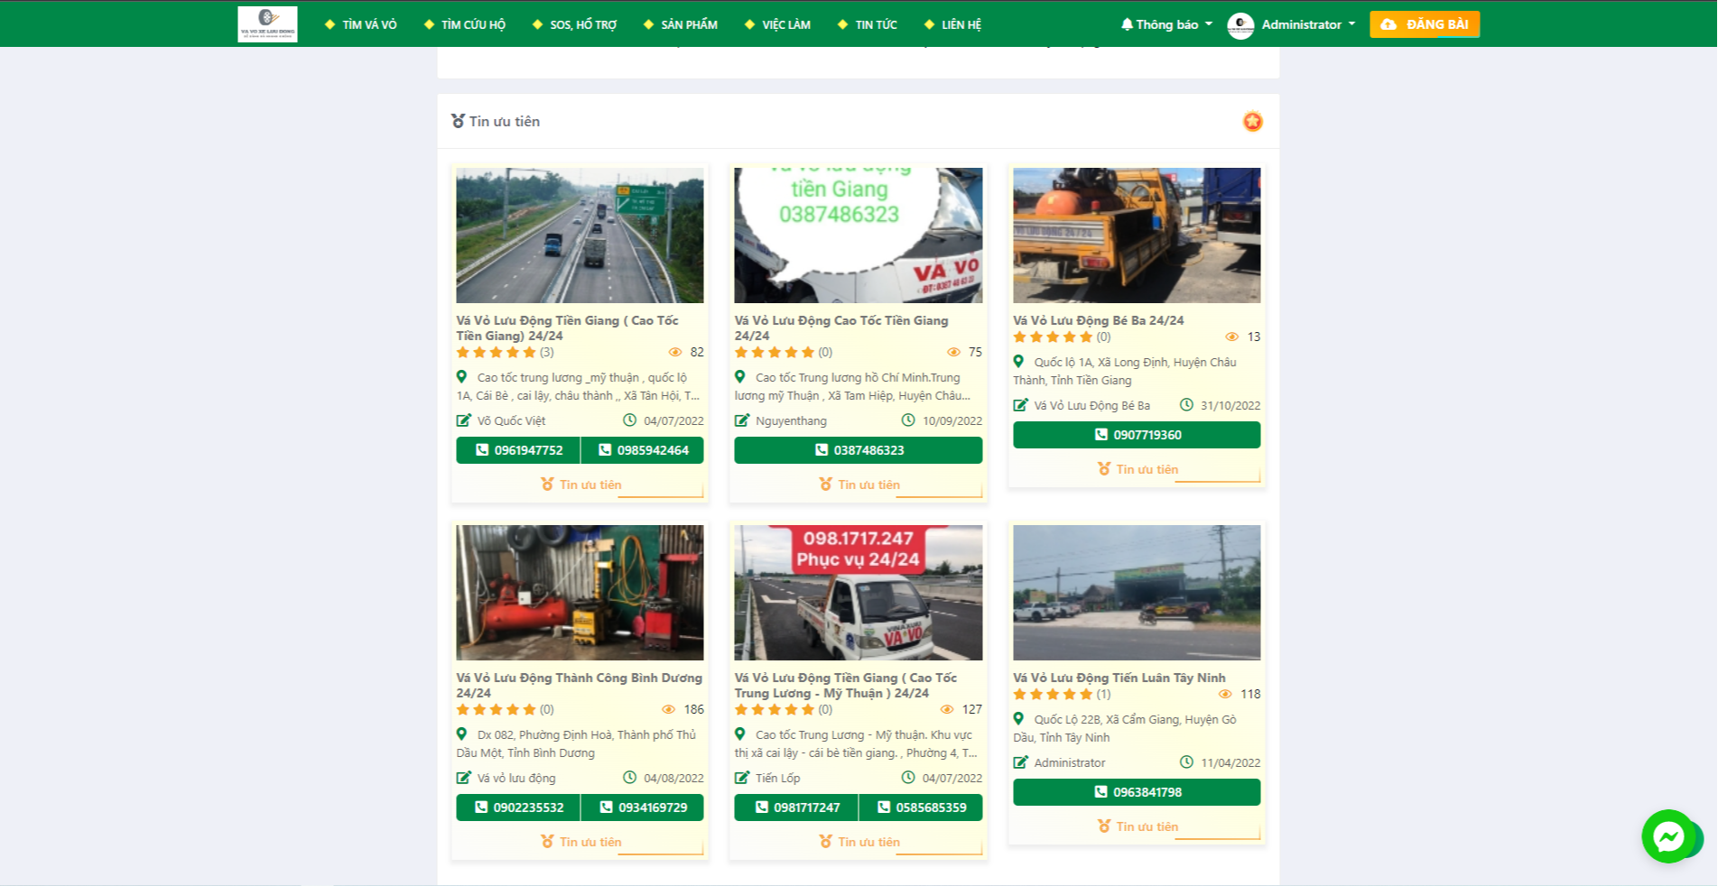The height and width of the screenshot is (886, 1718).
Task: Click the clock icon next to 11/04/2022
Action: tap(1186, 762)
